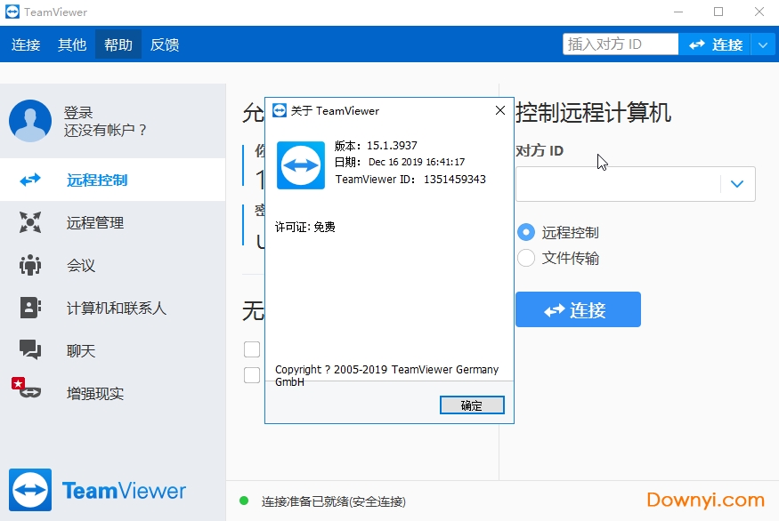This screenshot has height=521, width=779.
Task: Open the 聊天 chat icon
Action: (29, 350)
